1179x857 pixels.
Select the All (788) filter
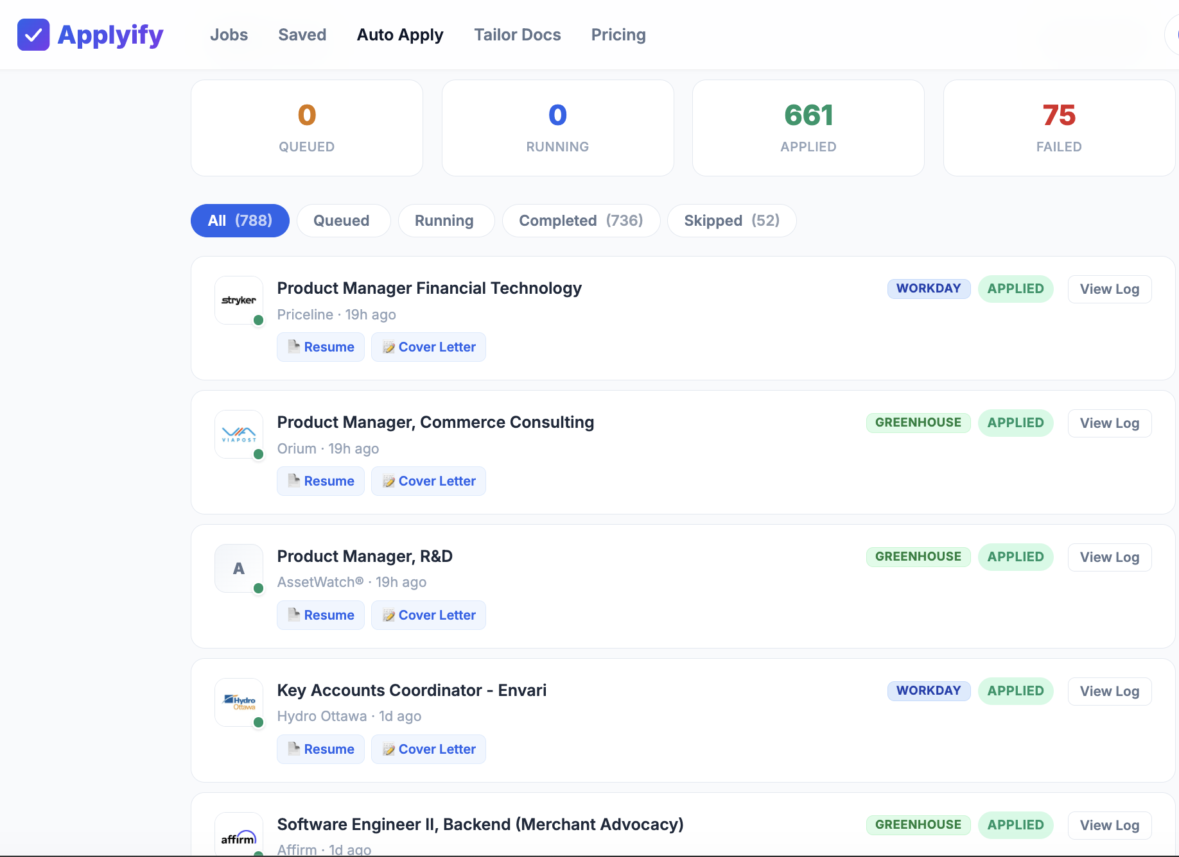(x=240, y=221)
